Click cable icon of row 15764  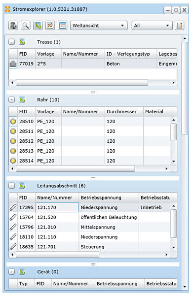click(13, 217)
